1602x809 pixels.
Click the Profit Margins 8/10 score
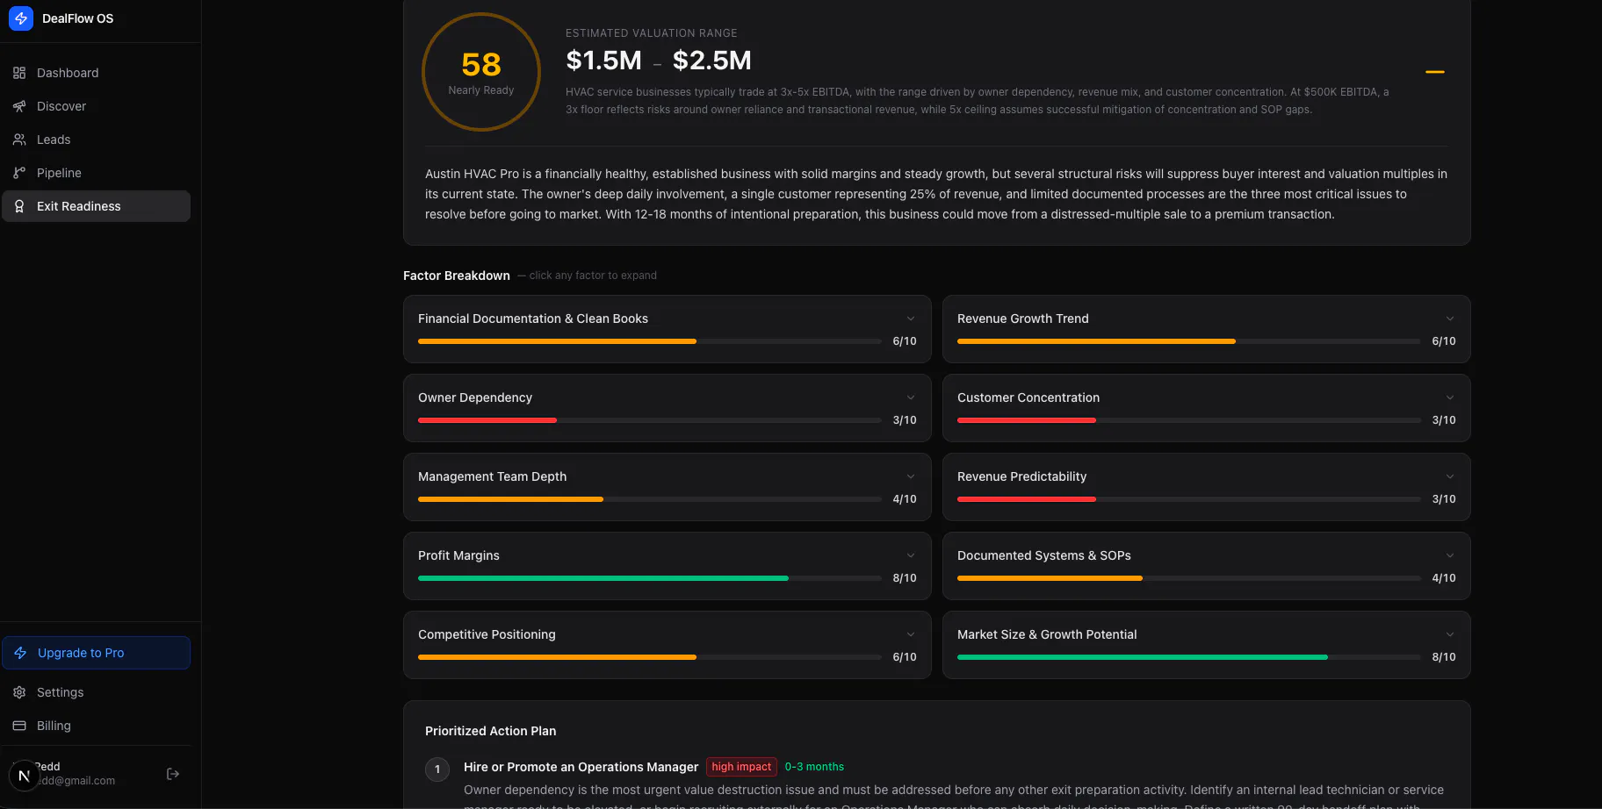pos(905,578)
